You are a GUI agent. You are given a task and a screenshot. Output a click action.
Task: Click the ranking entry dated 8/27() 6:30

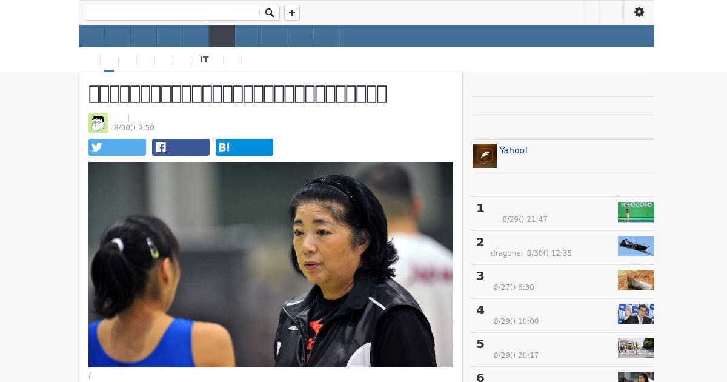(563, 281)
